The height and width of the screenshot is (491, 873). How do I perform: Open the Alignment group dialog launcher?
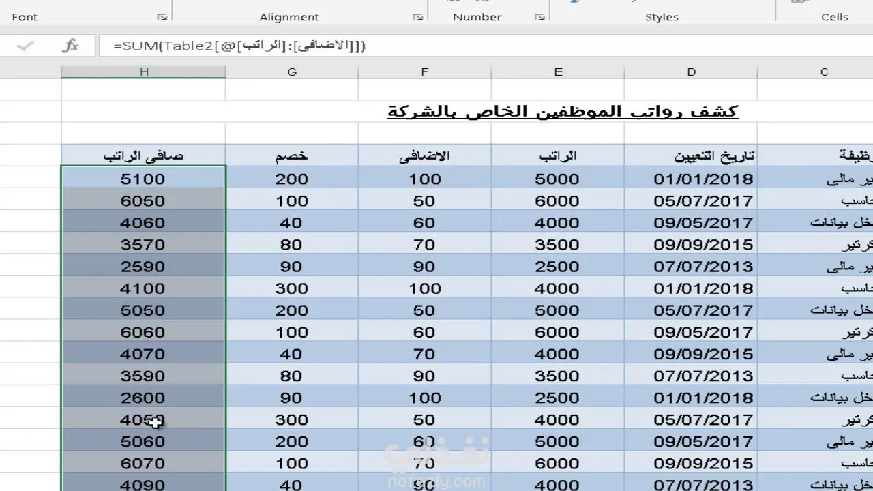pyautogui.click(x=417, y=17)
